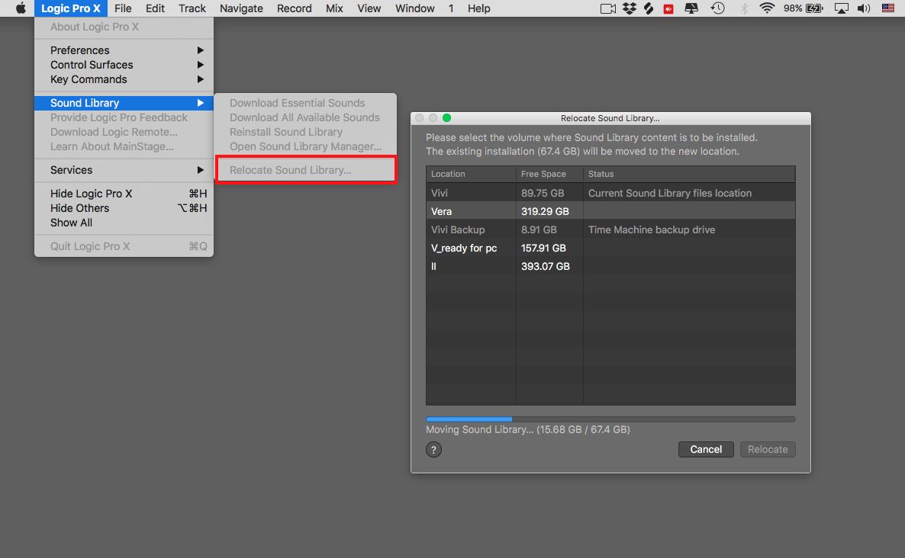Screen dimensions: 905x558
Task: Expand the Sound Library submenu
Action: pos(124,103)
